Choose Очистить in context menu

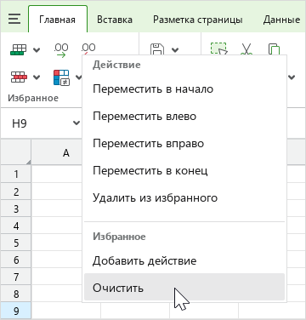(x=184, y=287)
